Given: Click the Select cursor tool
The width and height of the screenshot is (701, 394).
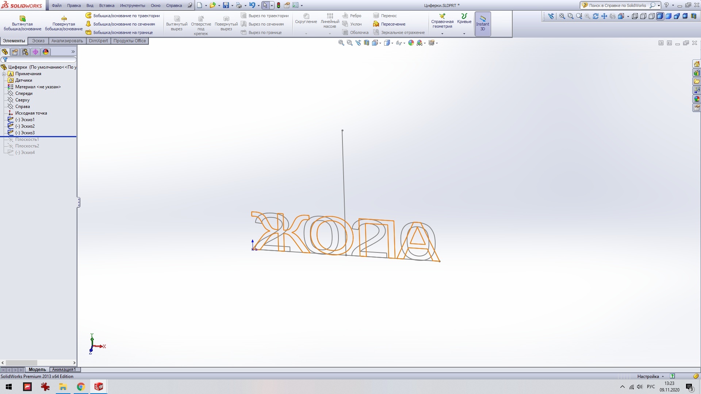Looking at the screenshot, I should click(x=265, y=5).
